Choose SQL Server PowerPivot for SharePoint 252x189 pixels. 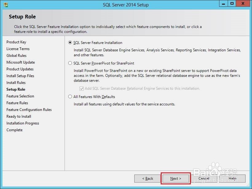[x=70, y=63]
